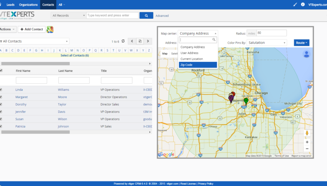Open the VTExperts.com user menu
This screenshot has height=186, width=327.
click(x=317, y=5)
